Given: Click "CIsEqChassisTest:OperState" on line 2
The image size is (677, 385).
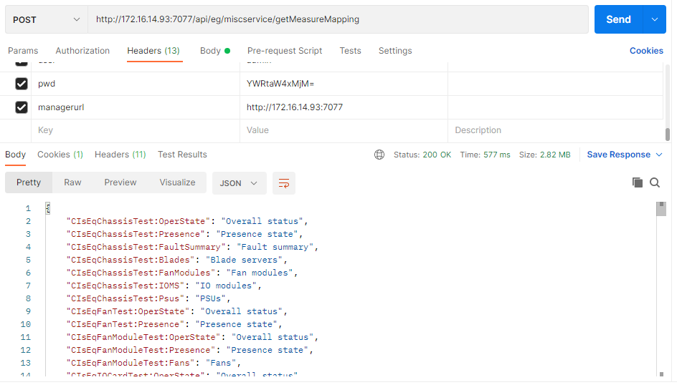Looking at the screenshot, I should pyautogui.click(x=138, y=221).
